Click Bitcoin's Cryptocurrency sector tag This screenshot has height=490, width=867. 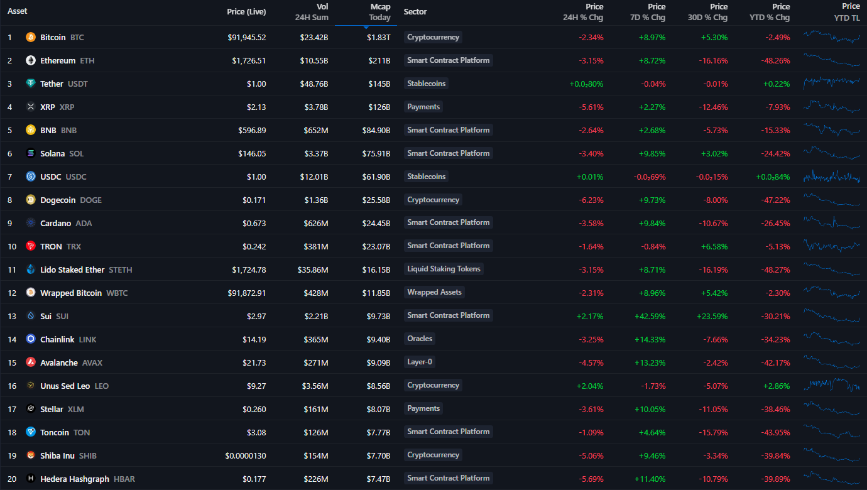tap(433, 37)
